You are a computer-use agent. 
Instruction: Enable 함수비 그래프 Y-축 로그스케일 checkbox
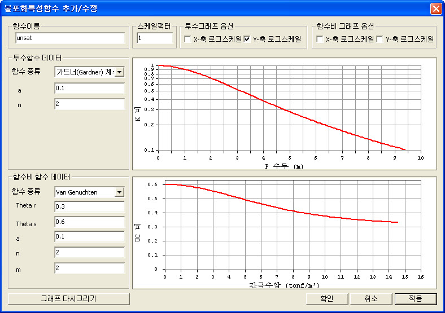(x=379, y=39)
